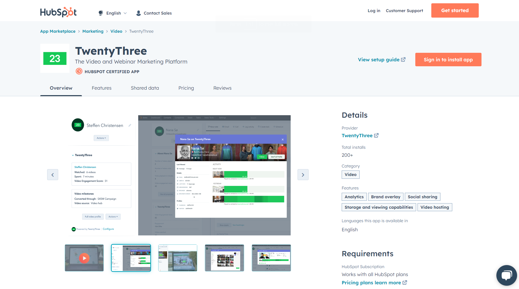This screenshot has height=289, width=519.
Task: Click the Video category tag
Action: (351, 175)
